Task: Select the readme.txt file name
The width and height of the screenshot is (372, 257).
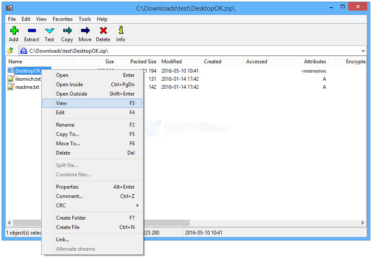Action: click(x=27, y=87)
